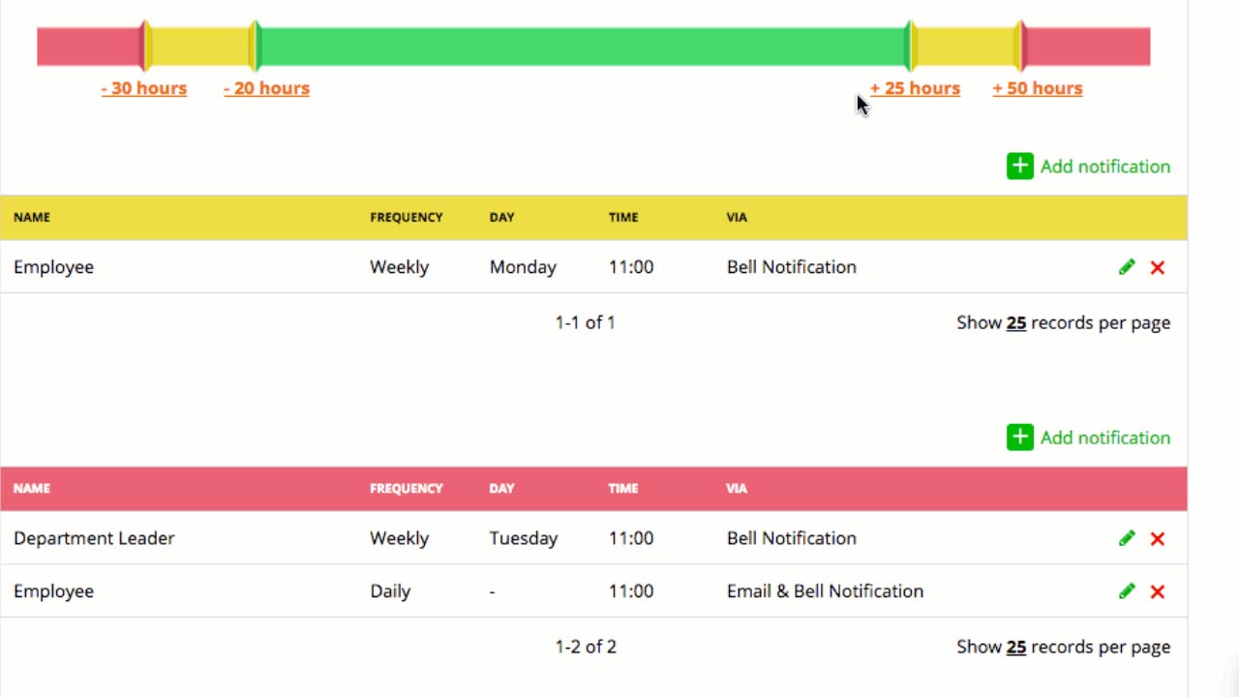
Task: Open the - 20 hours threshold link
Action: [x=266, y=88]
